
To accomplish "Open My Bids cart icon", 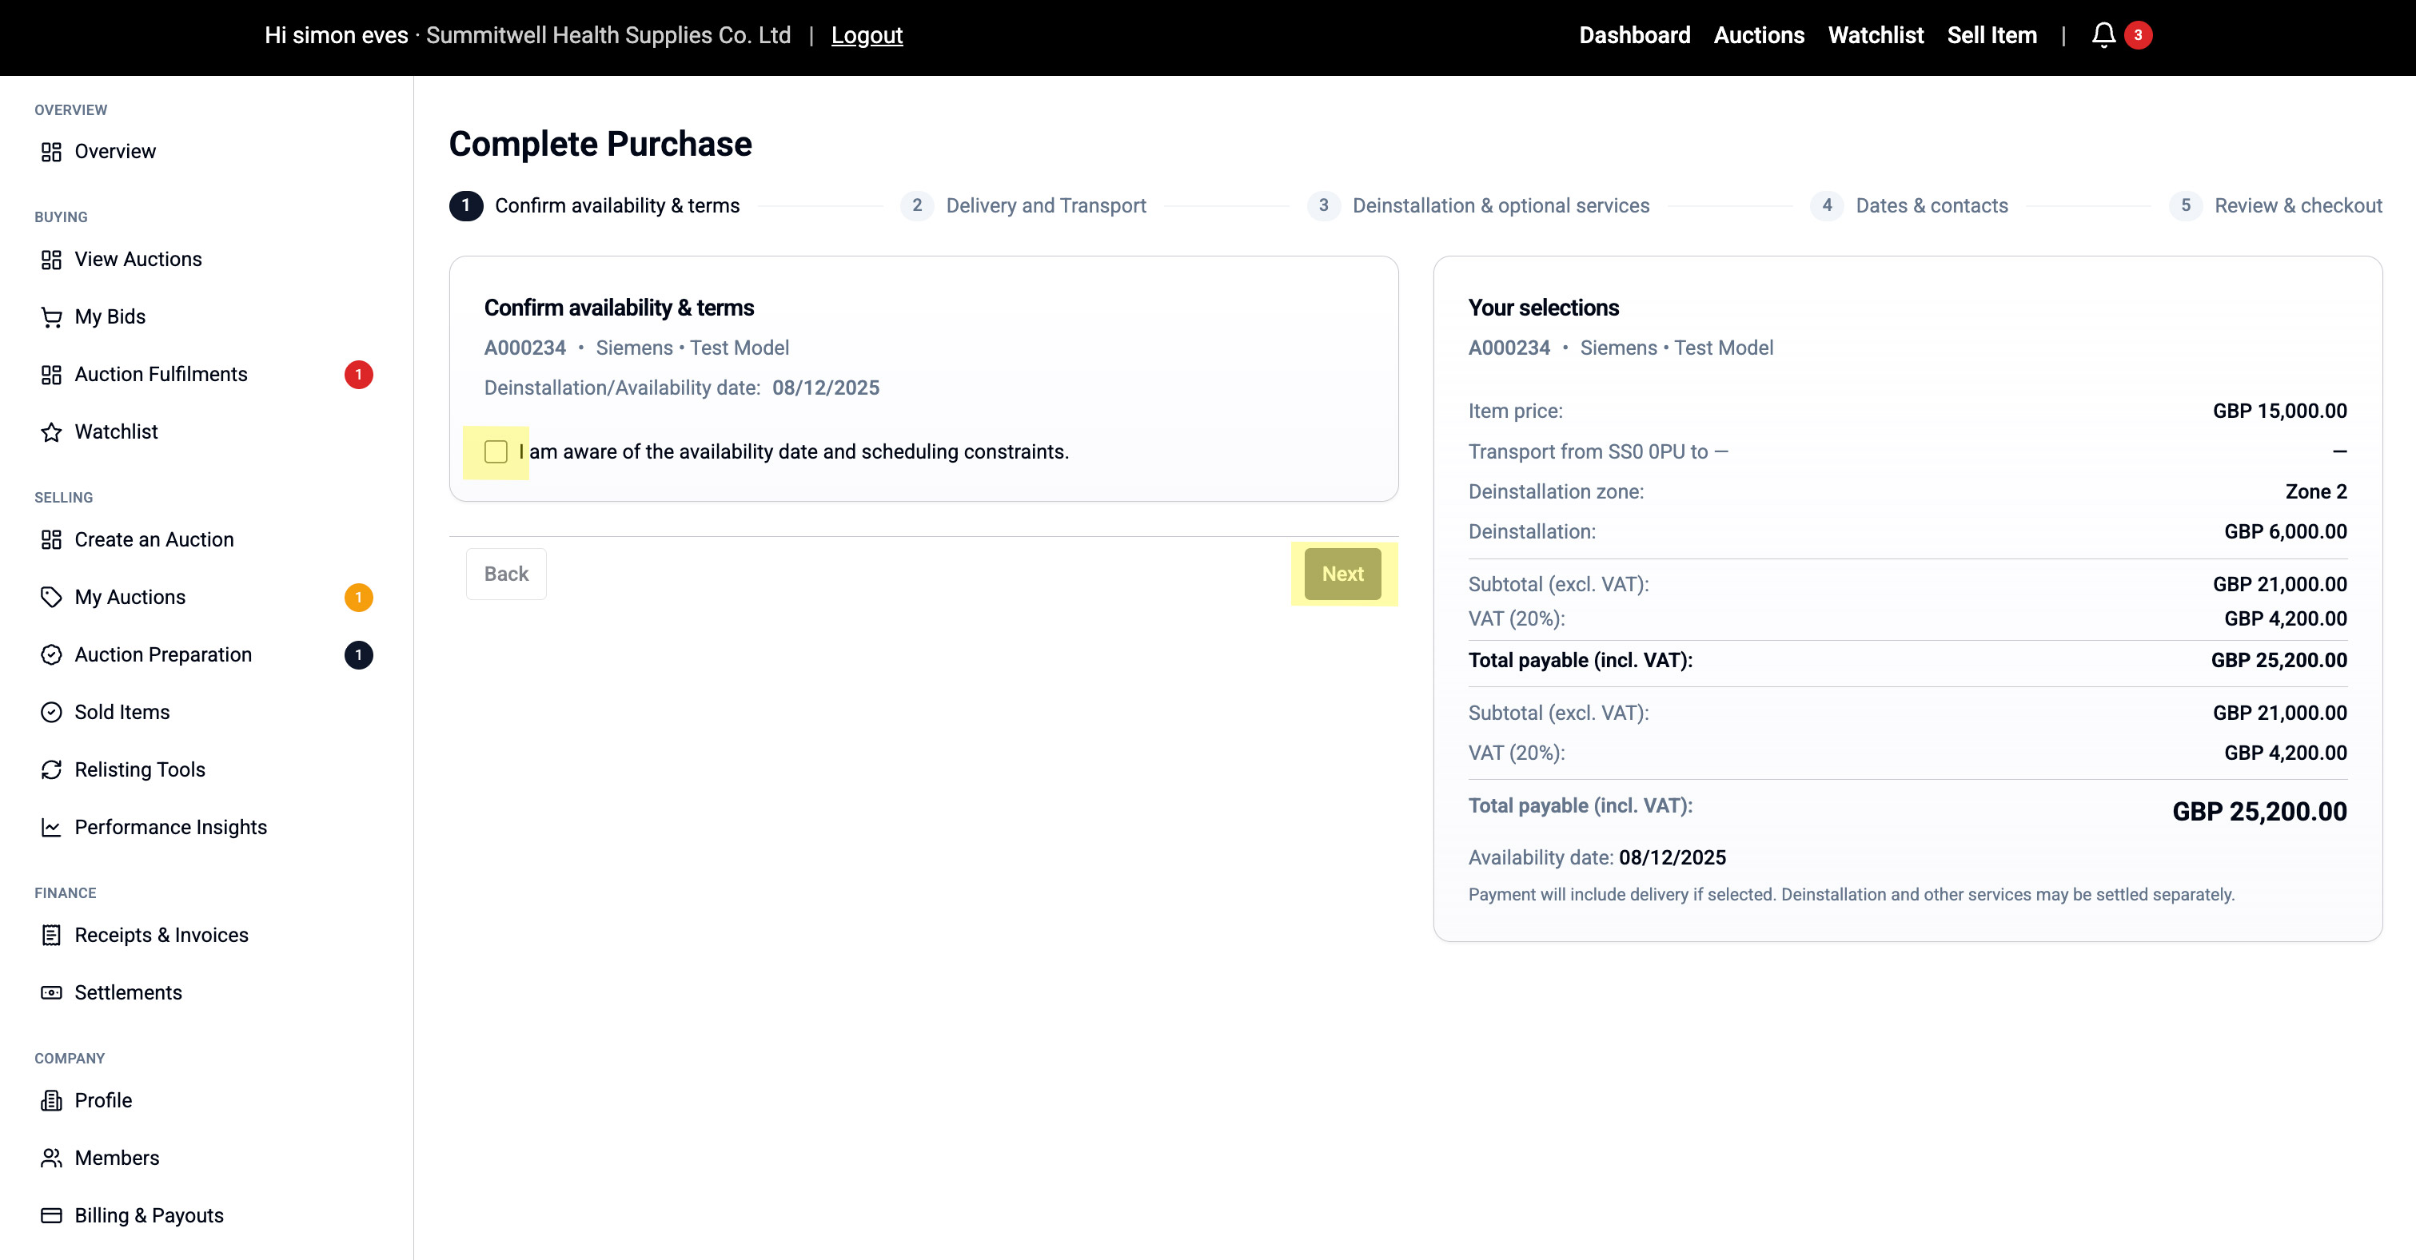I will (52, 318).
